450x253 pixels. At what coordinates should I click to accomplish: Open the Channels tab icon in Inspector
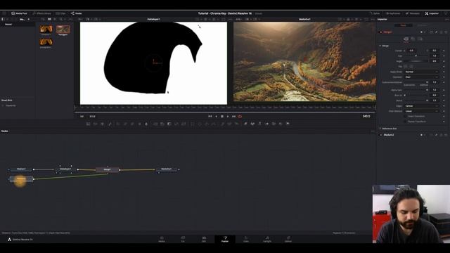coord(413,39)
